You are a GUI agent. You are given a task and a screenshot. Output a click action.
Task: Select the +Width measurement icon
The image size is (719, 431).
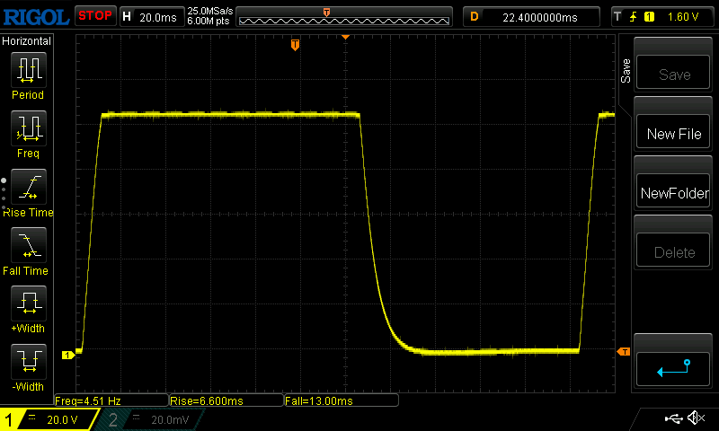point(29,303)
